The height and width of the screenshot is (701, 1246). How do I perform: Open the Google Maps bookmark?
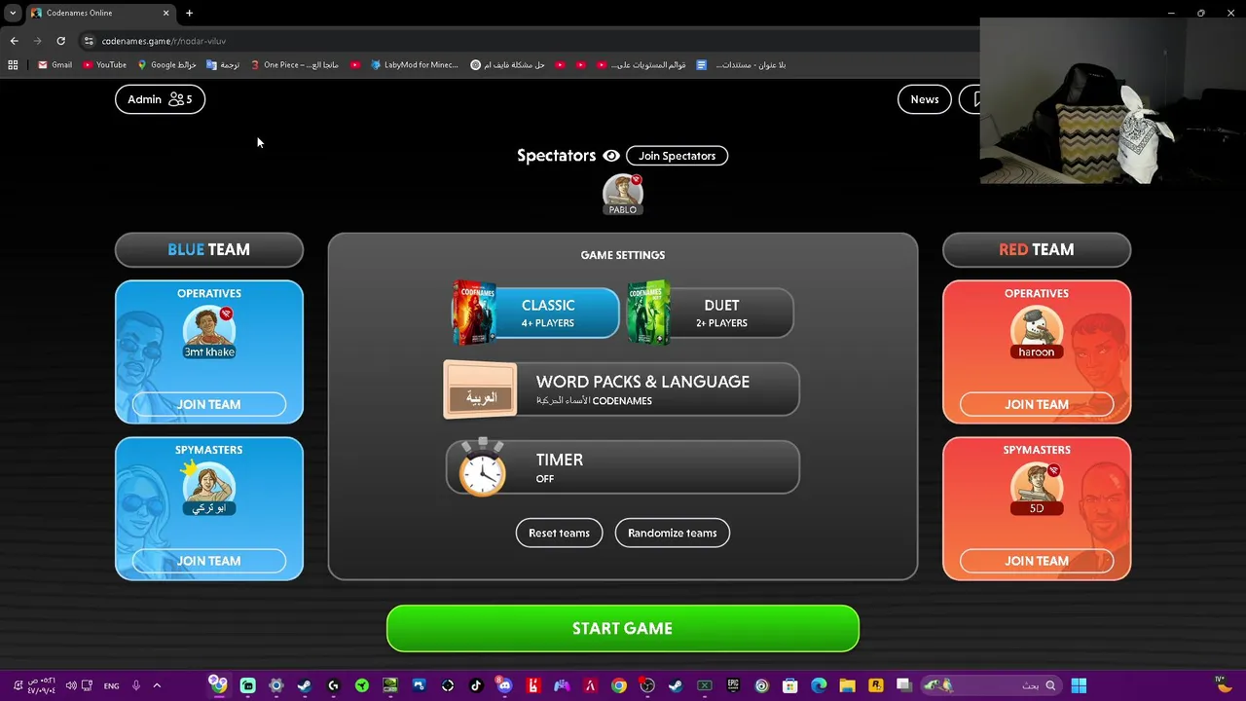pos(167,65)
